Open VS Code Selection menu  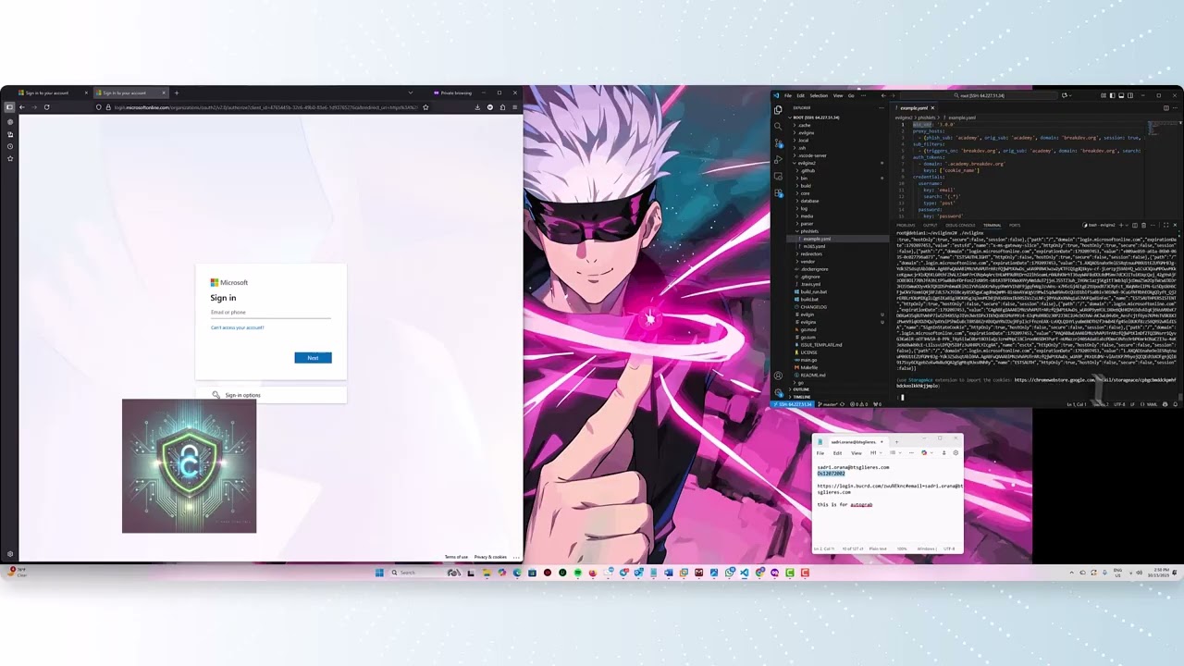819,95
